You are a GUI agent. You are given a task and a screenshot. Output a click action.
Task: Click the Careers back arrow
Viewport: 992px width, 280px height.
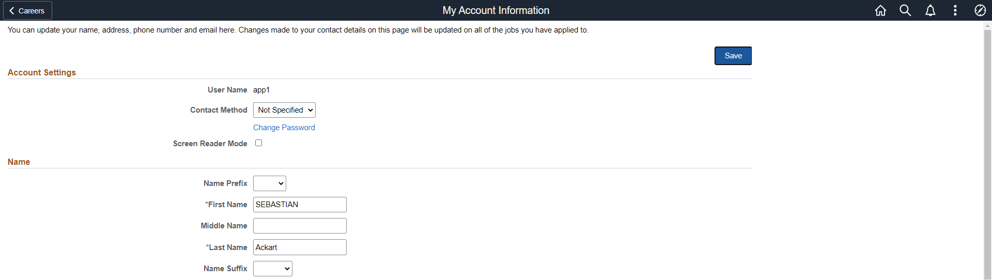click(x=27, y=10)
